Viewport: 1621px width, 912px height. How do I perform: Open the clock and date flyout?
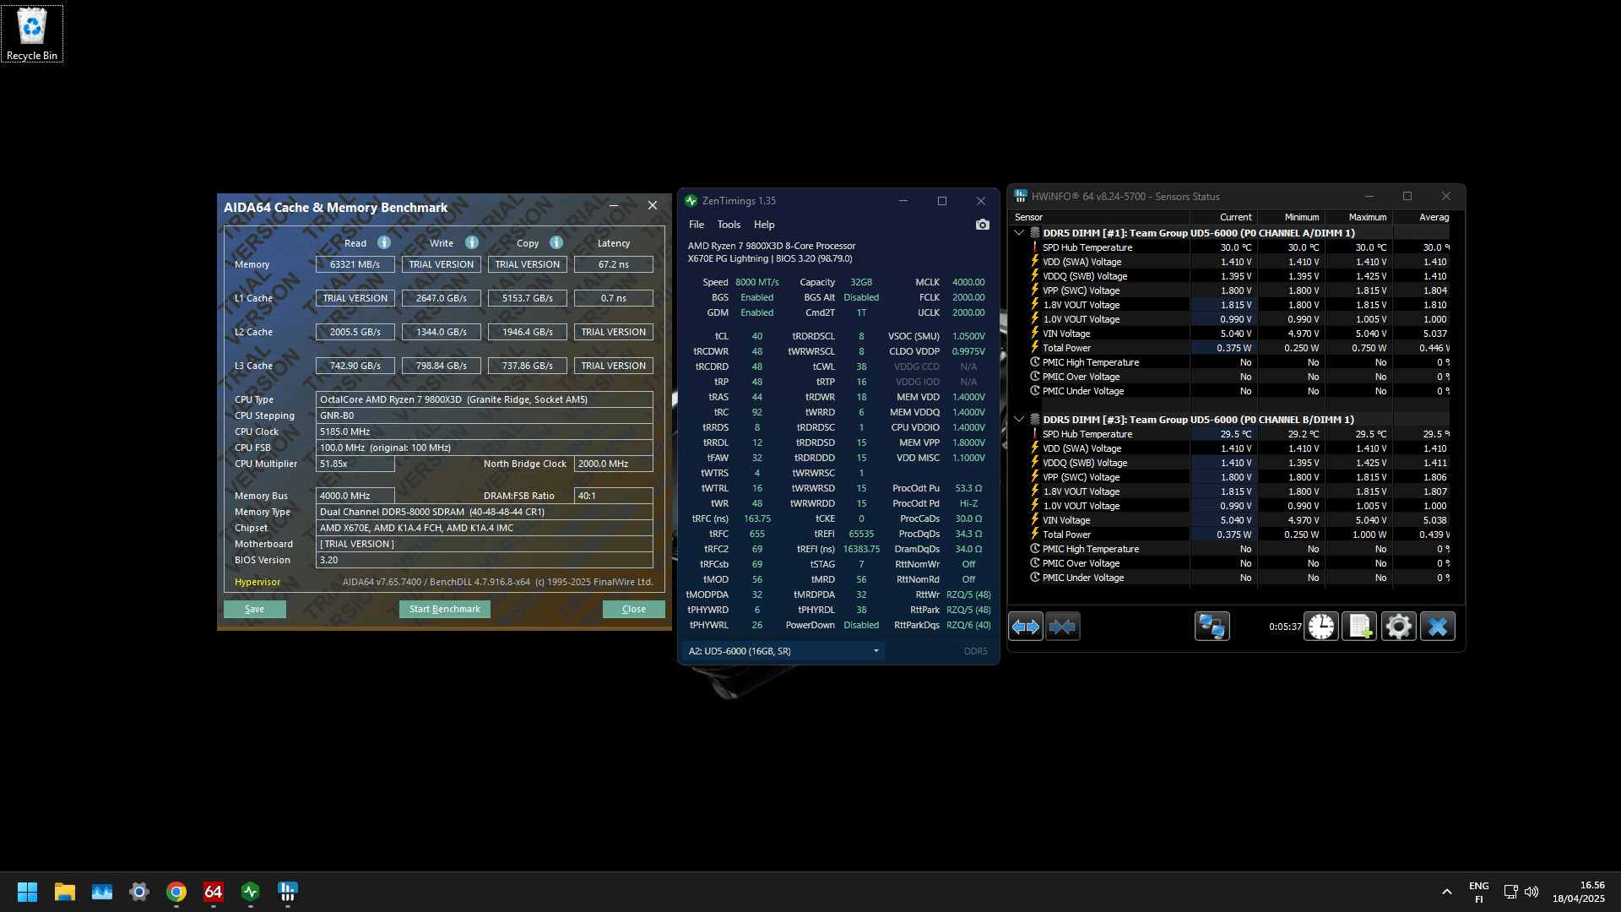point(1579,892)
